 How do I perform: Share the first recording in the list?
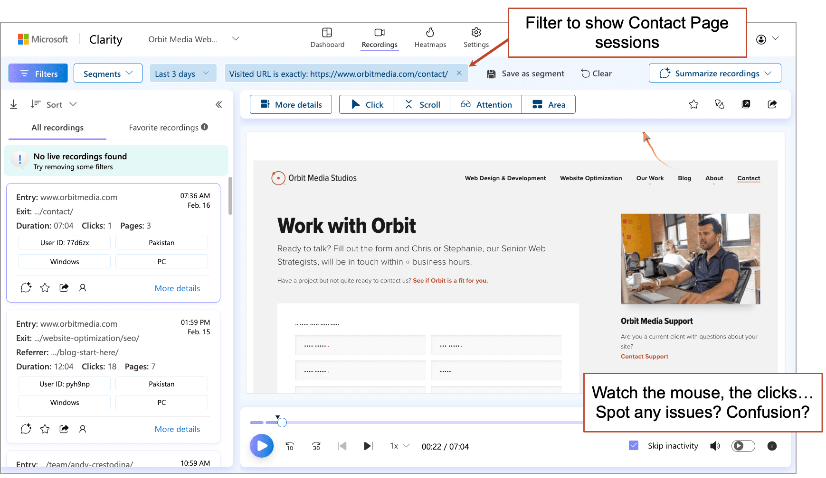click(64, 287)
